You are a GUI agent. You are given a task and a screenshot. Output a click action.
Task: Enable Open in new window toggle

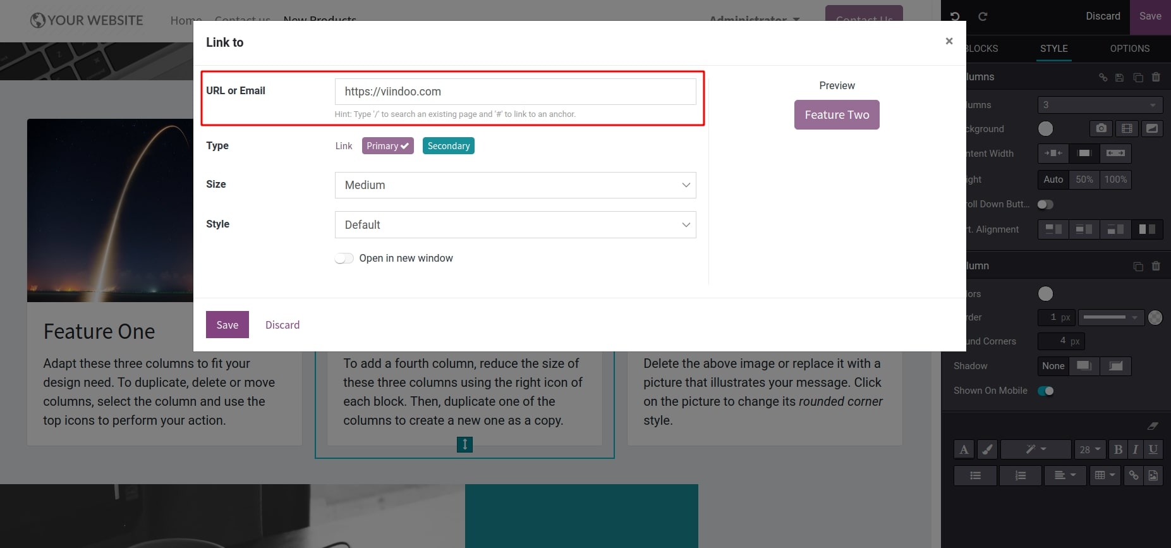click(x=344, y=259)
